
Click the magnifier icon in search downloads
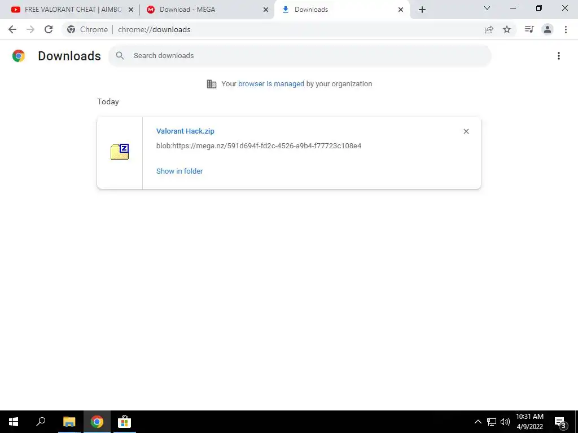coord(120,56)
